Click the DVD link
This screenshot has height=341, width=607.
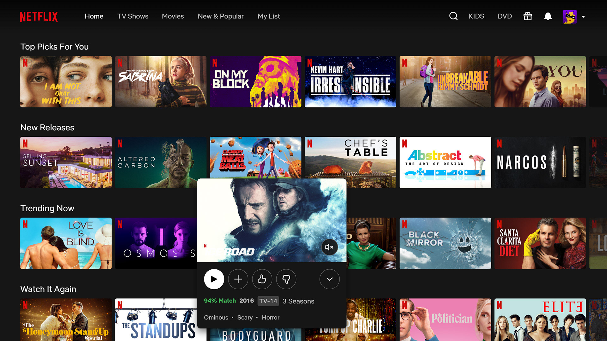tap(505, 16)
